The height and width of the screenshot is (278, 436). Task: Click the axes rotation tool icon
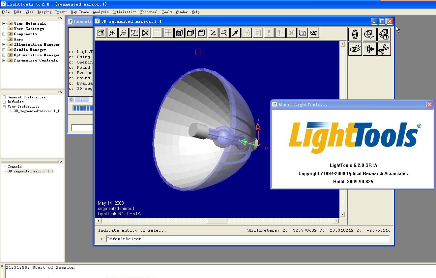224,33
